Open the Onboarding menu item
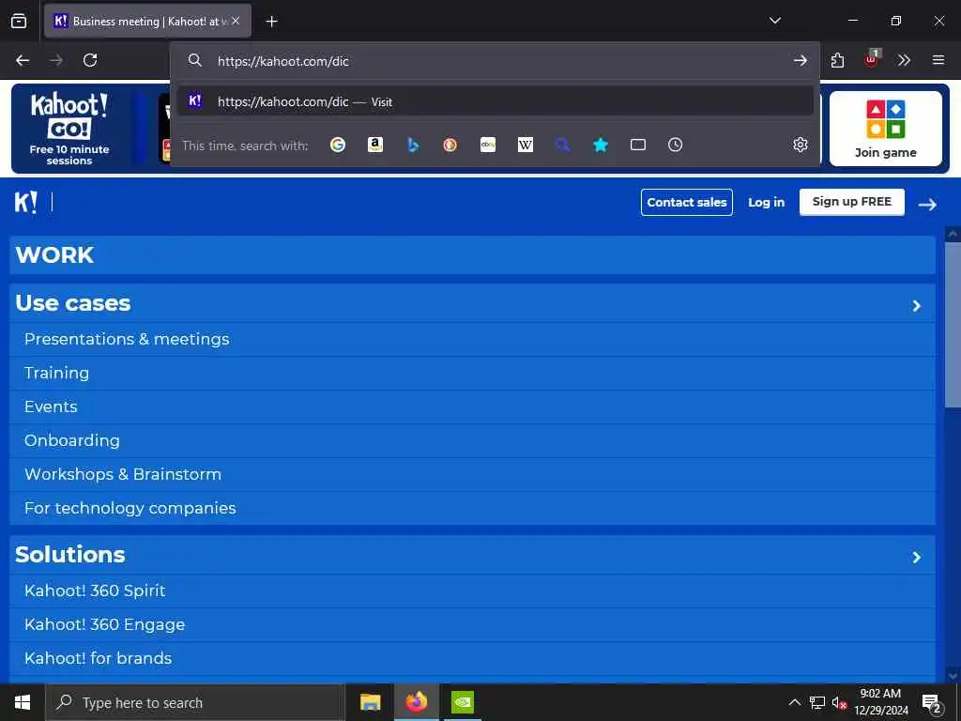This screenshot has width=961, height=721. pos(72,440)
